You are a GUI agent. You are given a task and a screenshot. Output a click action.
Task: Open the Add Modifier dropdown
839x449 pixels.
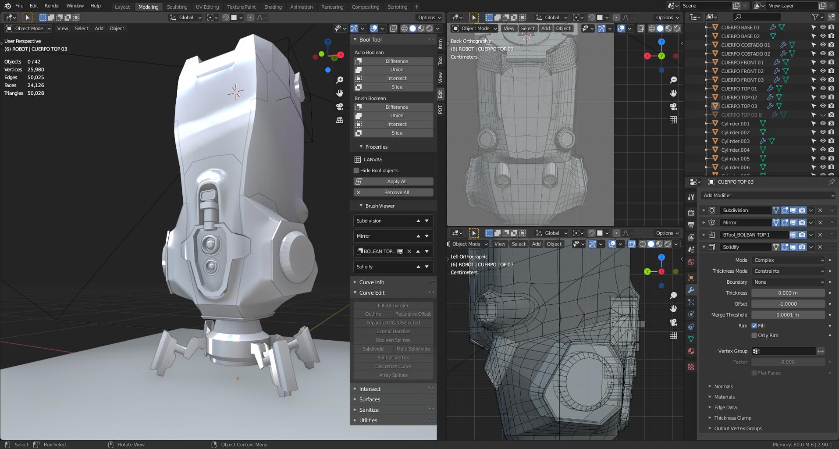pos(768,196)
